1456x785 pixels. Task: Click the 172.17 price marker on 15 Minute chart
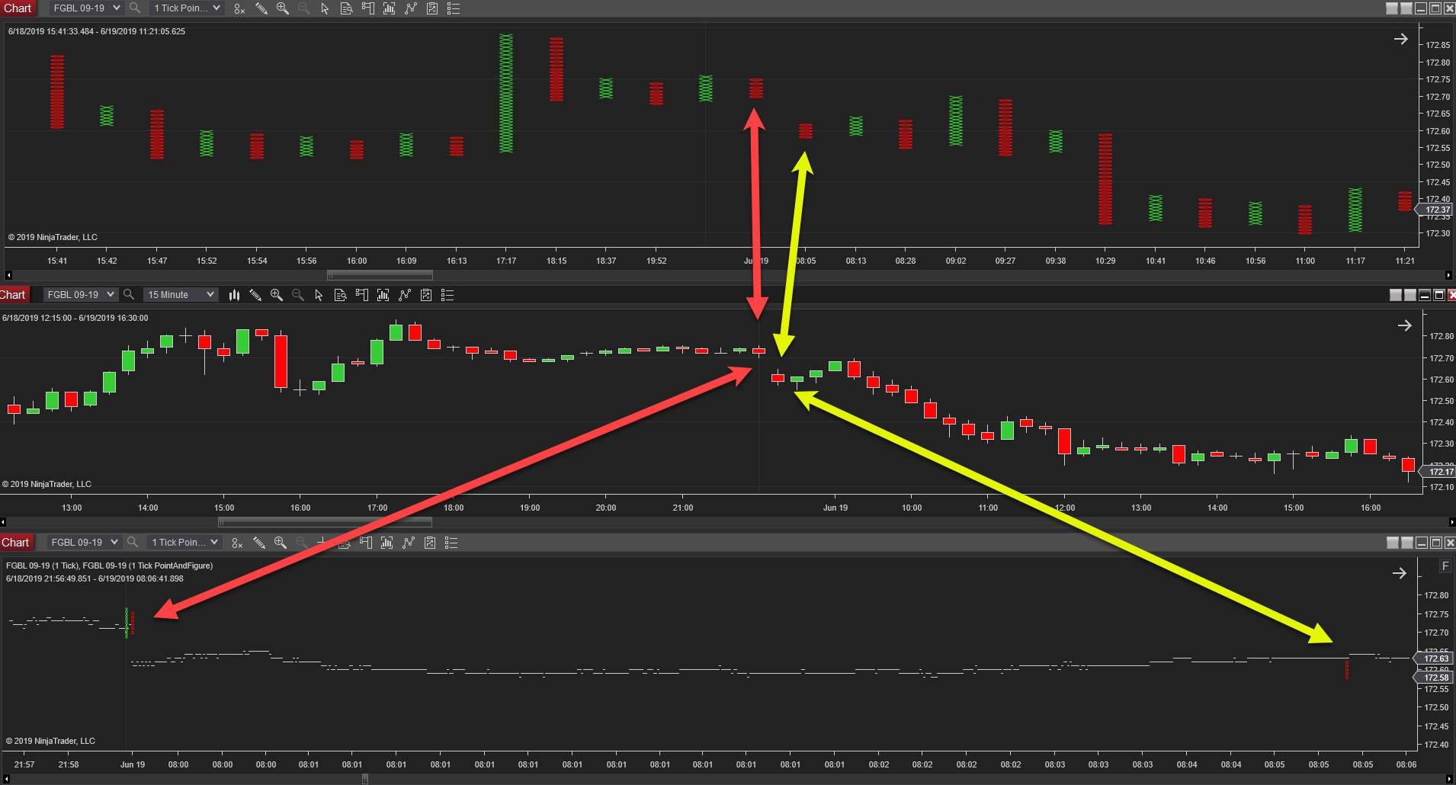click(1438, 472)
